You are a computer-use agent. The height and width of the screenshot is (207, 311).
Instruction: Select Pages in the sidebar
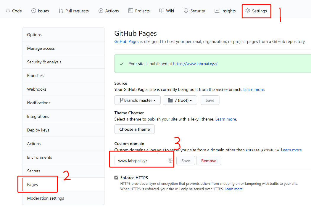[33, 184]
